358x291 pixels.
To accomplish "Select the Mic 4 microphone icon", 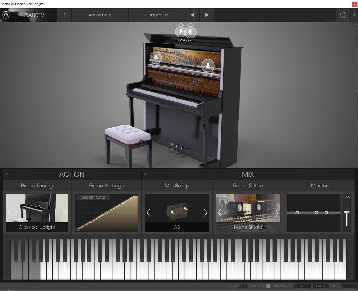I will [x=180, y=32].
